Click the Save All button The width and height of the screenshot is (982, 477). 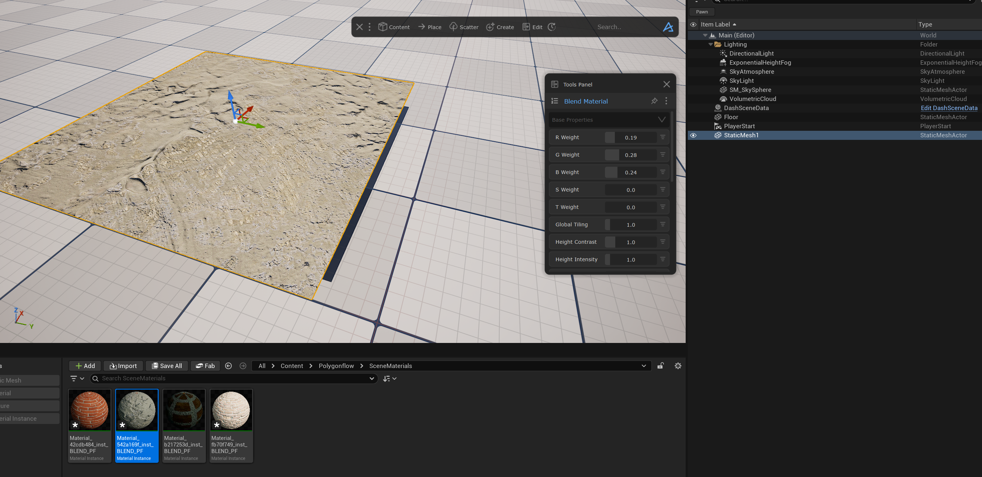tap(167, 366)
